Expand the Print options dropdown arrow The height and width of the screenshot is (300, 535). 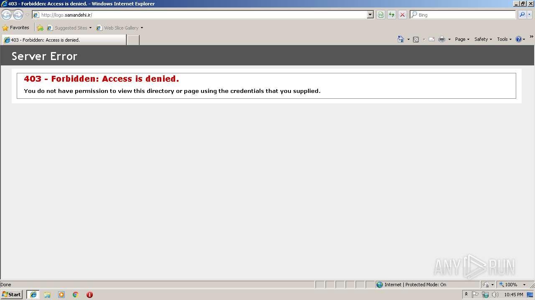pos(449,39)
